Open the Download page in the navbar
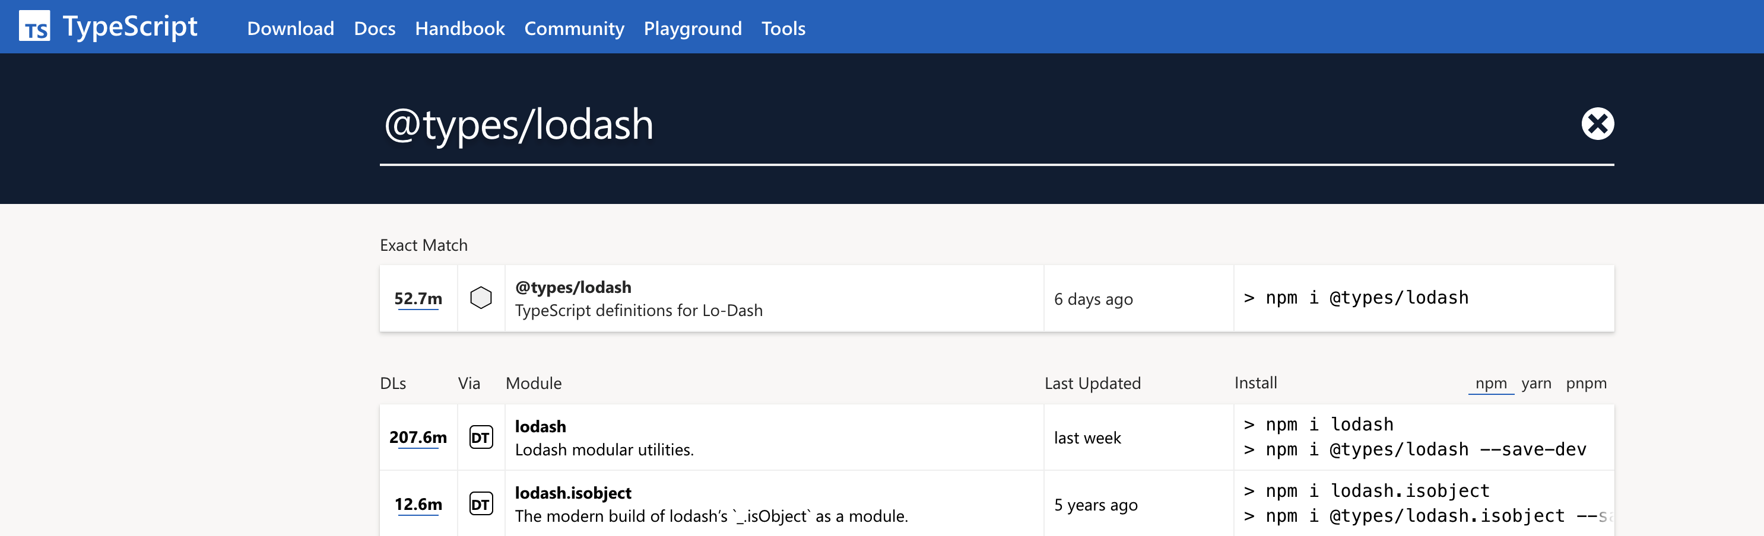The height and width of the screenshot is (536, 1764). [290, 28]
